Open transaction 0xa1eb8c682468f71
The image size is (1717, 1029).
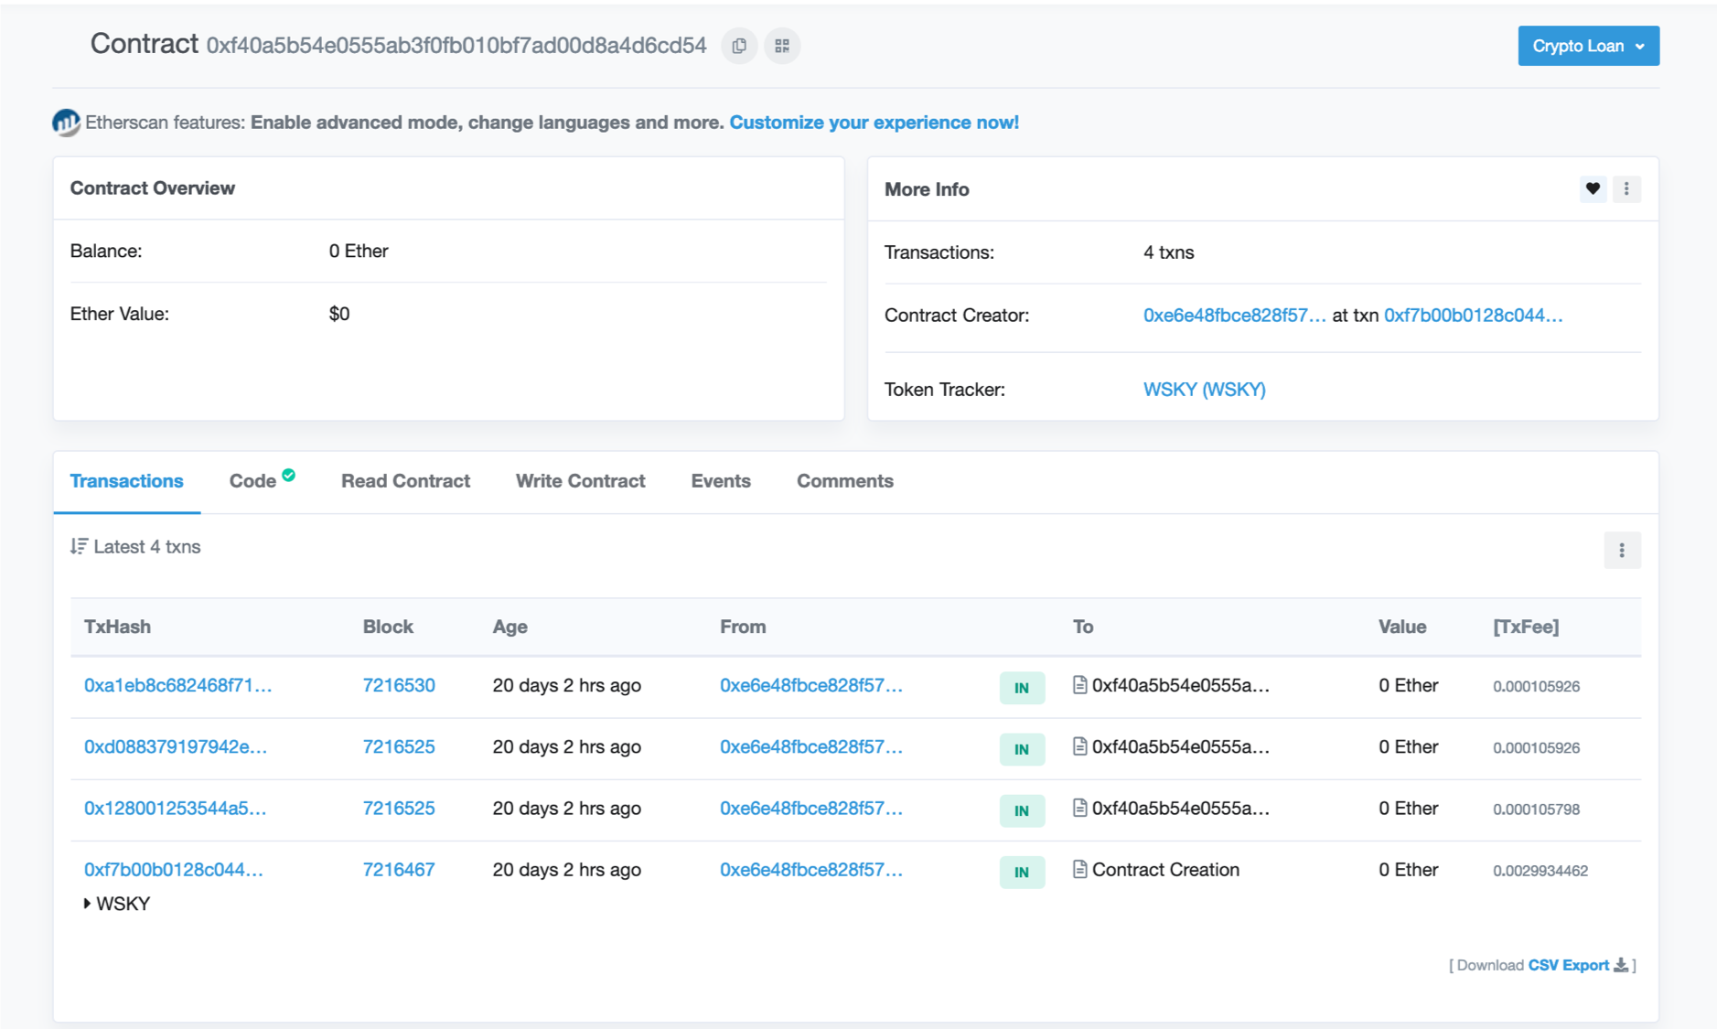177,685
